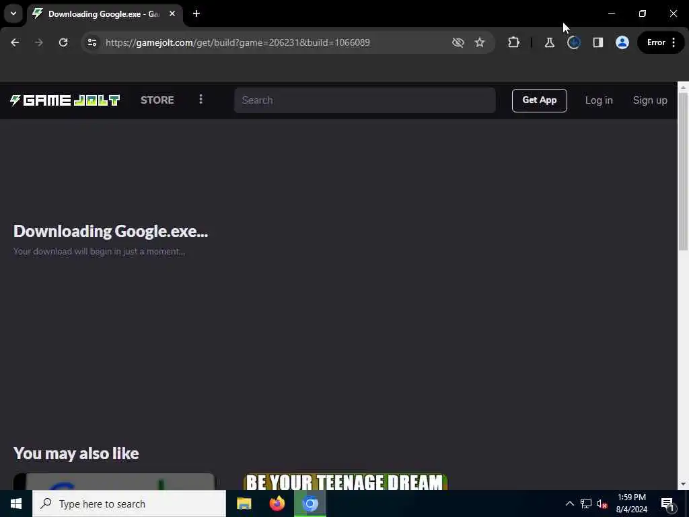The height and width of the screenshot is (517, 689).
Task: Click the forward navigation arrow
Action: pos(39,42)
